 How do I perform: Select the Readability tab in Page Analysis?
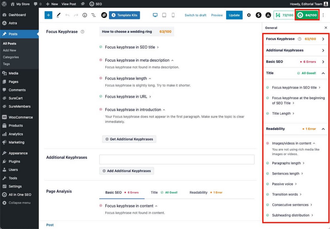click(206, 193)
